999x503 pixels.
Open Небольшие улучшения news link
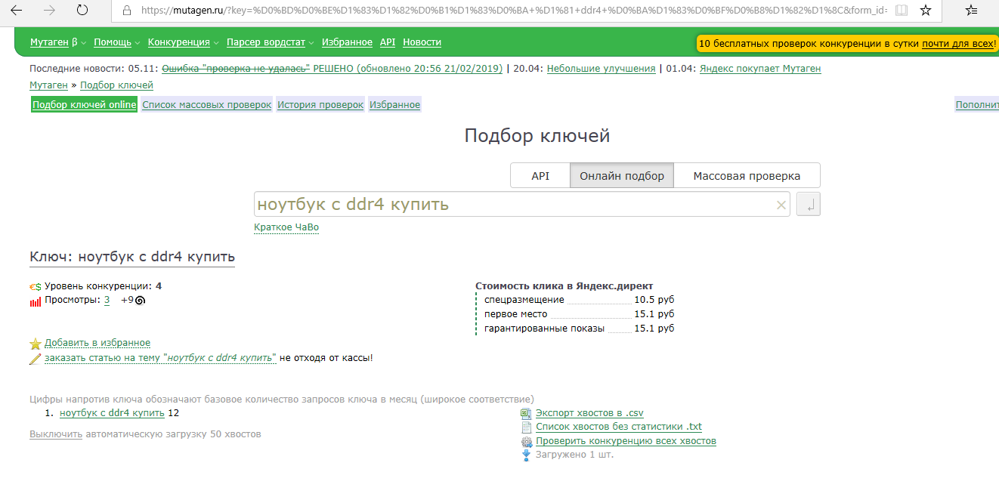pos(602,69)
